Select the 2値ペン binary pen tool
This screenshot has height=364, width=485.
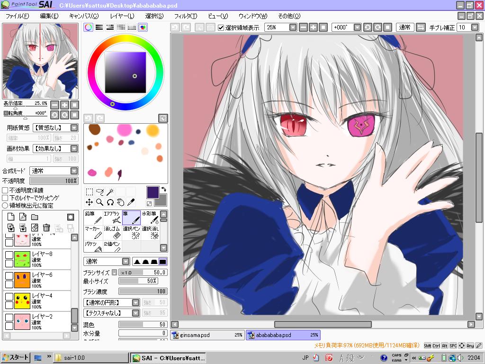click(112, 246)
